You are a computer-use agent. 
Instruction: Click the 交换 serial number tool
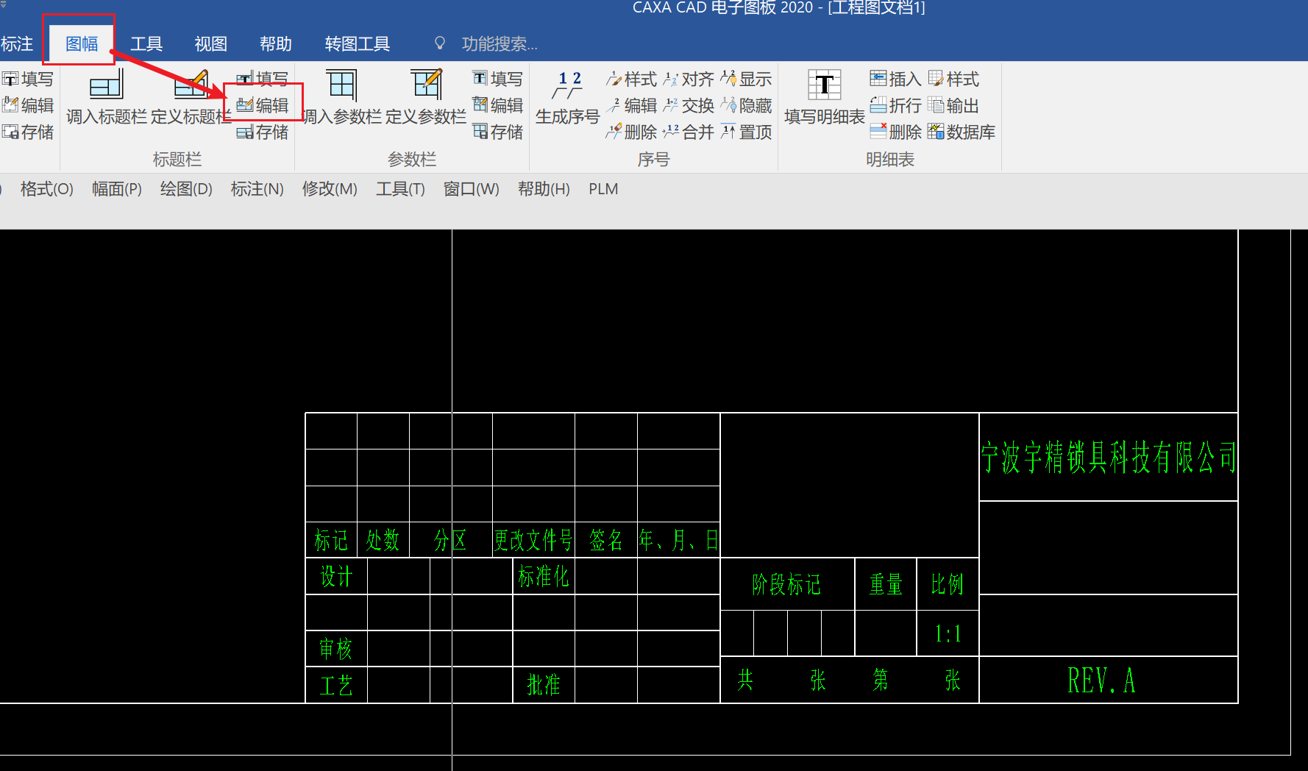coord(689,105)
